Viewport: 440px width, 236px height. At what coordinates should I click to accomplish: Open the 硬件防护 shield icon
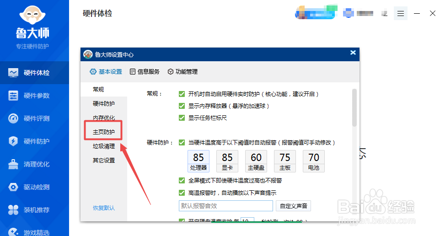[13, 141]
